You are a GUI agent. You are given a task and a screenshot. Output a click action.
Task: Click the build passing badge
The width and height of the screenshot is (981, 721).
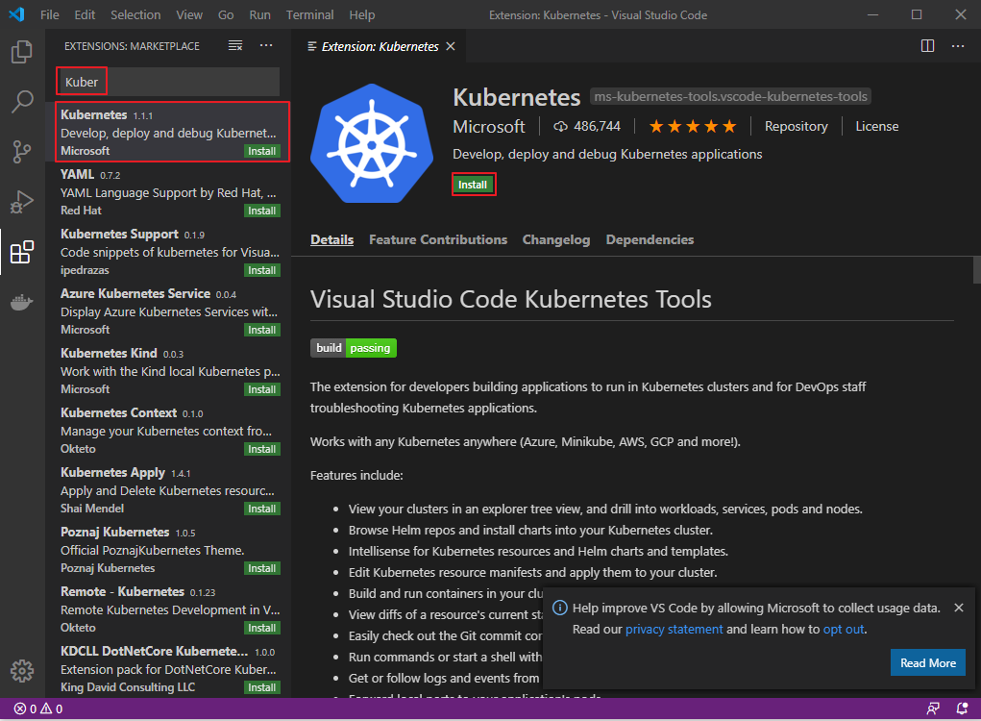354,348
